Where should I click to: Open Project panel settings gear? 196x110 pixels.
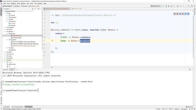(x=39, y=9)
